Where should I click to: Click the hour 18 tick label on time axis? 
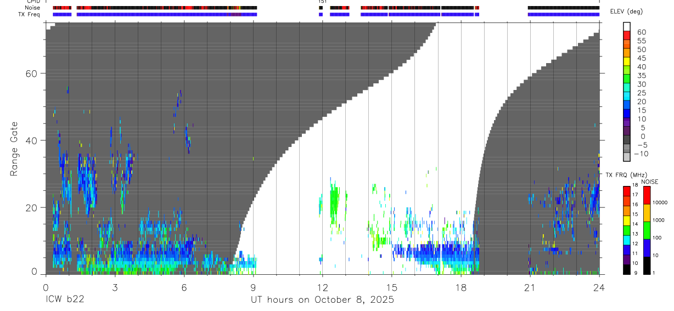tap(460, 287)
